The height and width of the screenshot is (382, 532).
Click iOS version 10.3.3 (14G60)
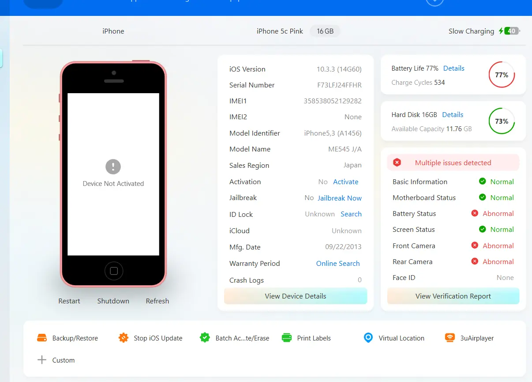click(339, 69)
